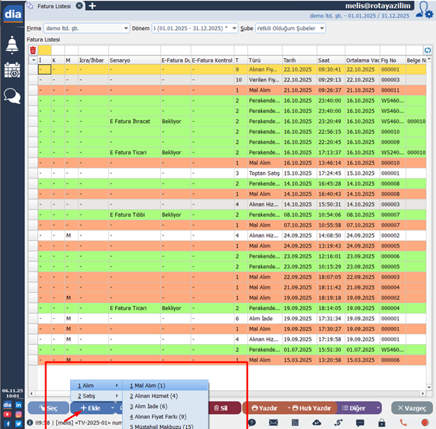436x429 pixels.
Task: Open the calendar icon in sidebar
Action: pos(12,70)
